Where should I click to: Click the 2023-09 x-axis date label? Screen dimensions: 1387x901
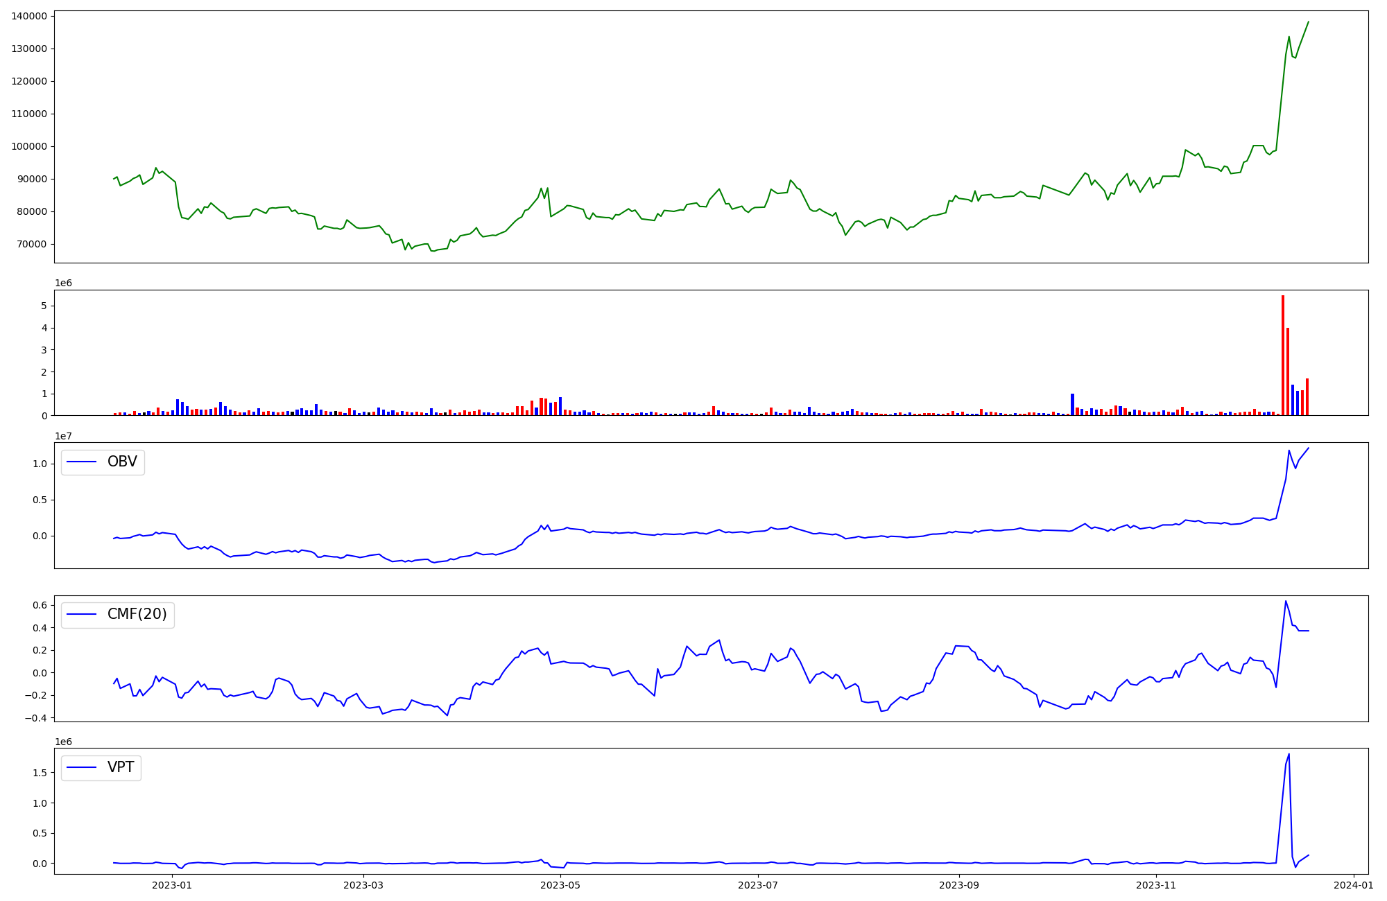point(958,885)
